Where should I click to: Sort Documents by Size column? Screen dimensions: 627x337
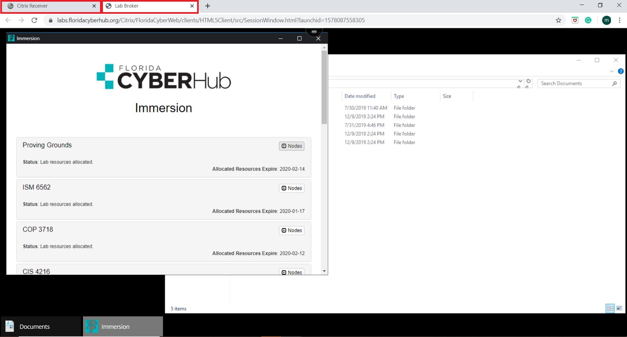456,96
